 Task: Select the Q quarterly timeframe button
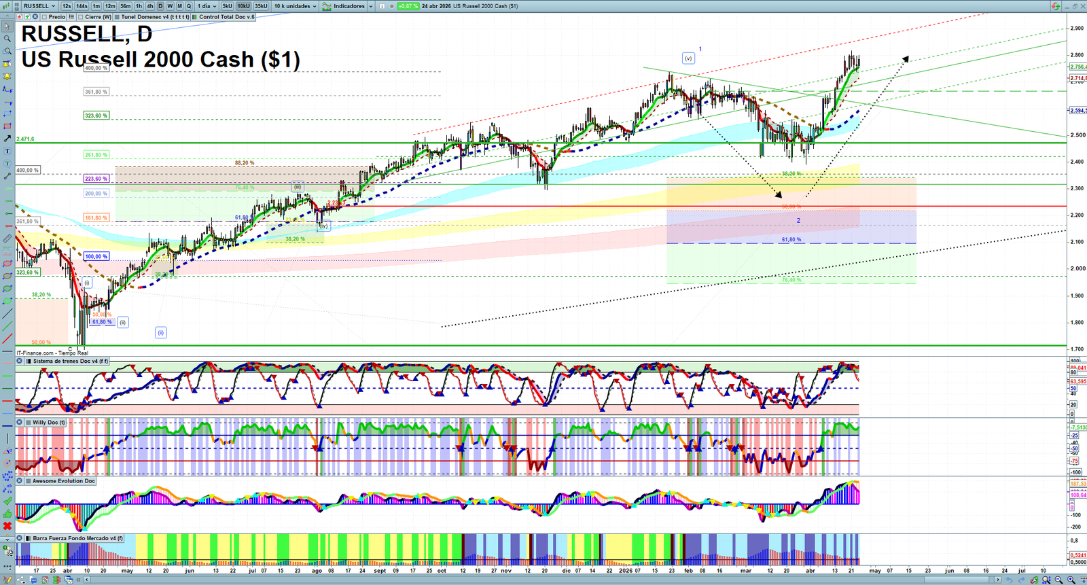coord(189,6)
